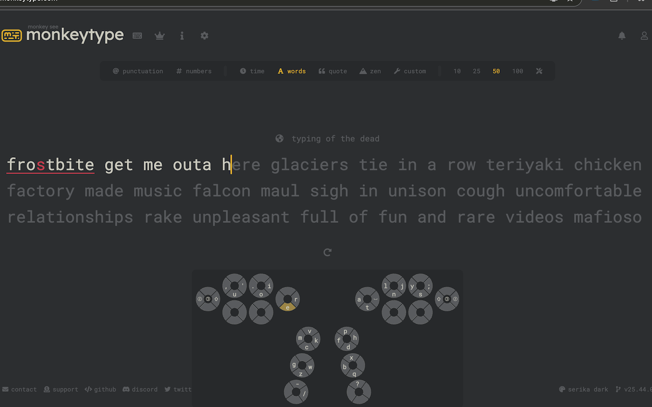Screen dimensions: 652x407
Task: Open Monkeytype settings via the gear icon
Action: (x=204, y=36)
